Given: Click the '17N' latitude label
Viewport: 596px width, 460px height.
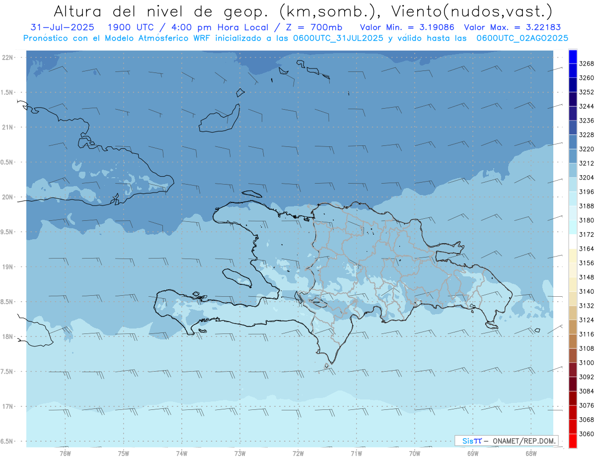Looking at the screenshot, I should 8,406.
